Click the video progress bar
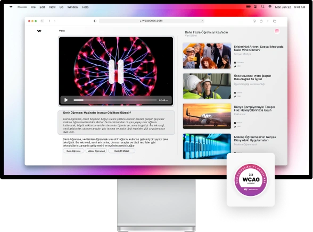313x232 pixels. click(115, 100)
